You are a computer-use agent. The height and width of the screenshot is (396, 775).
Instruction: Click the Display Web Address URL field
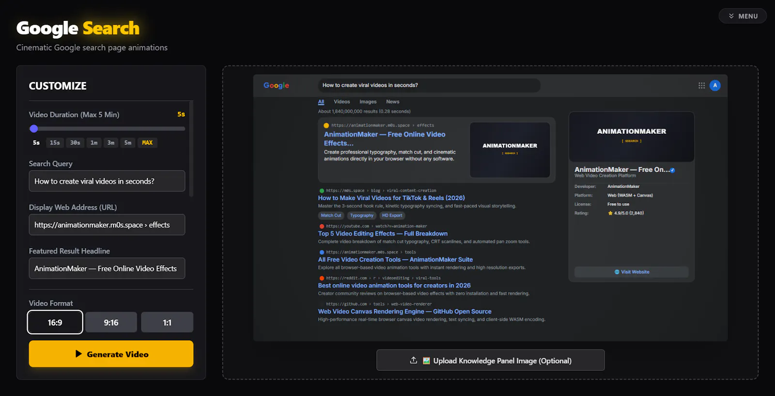[107, 224]
